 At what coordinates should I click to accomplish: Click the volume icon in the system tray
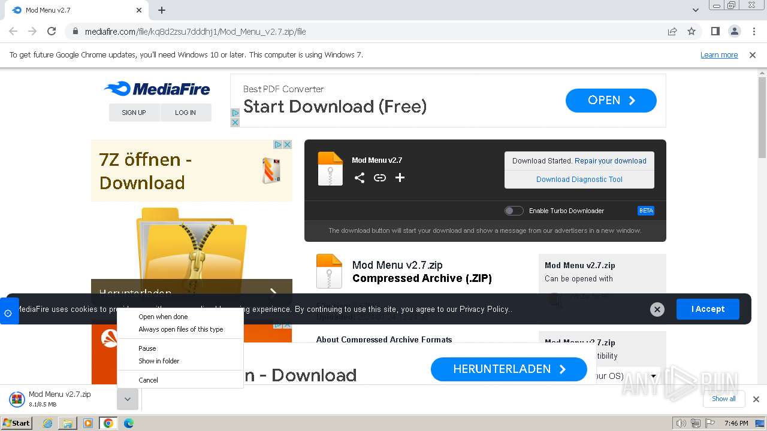point(681,423)
